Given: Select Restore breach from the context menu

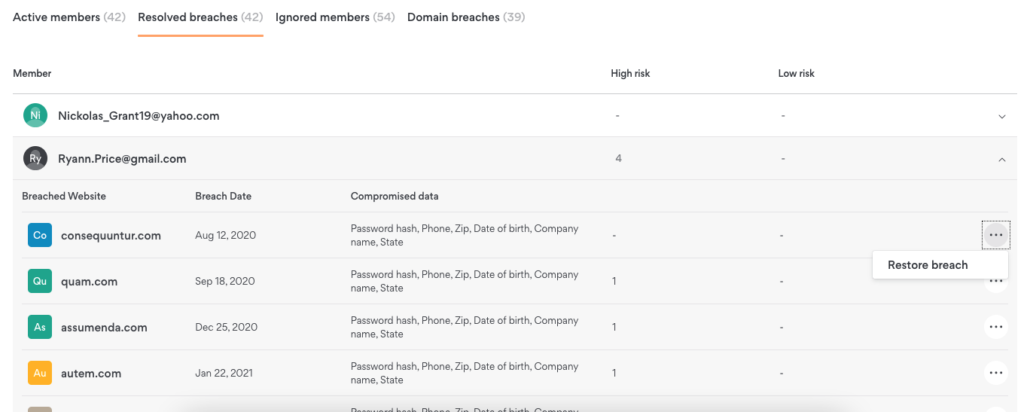Looking at the screenshot, I should tap(928, 265).
